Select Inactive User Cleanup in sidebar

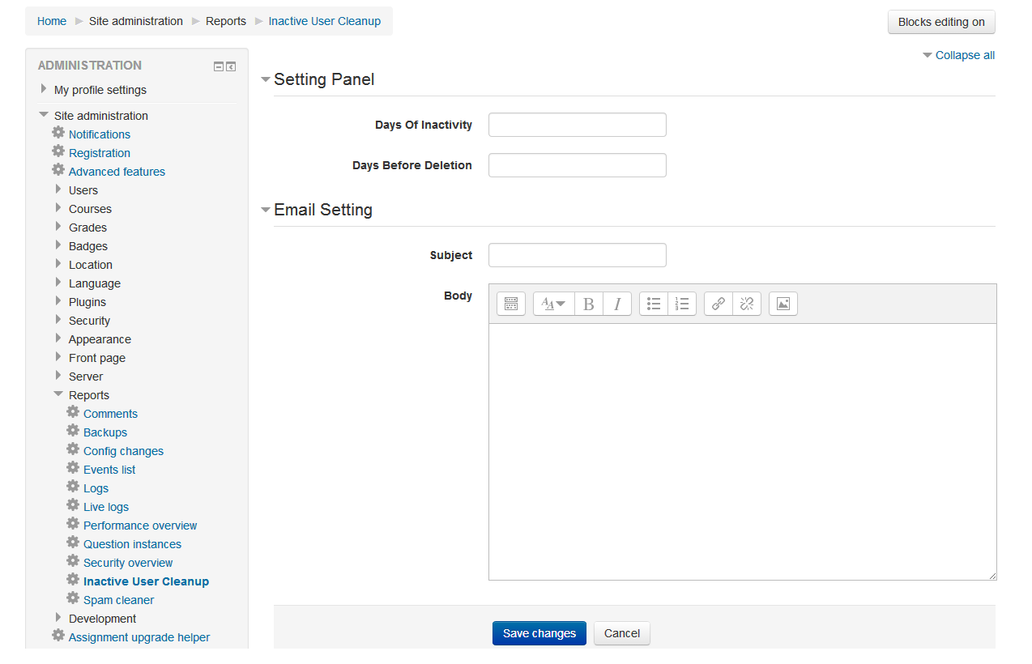click(146, 581)
